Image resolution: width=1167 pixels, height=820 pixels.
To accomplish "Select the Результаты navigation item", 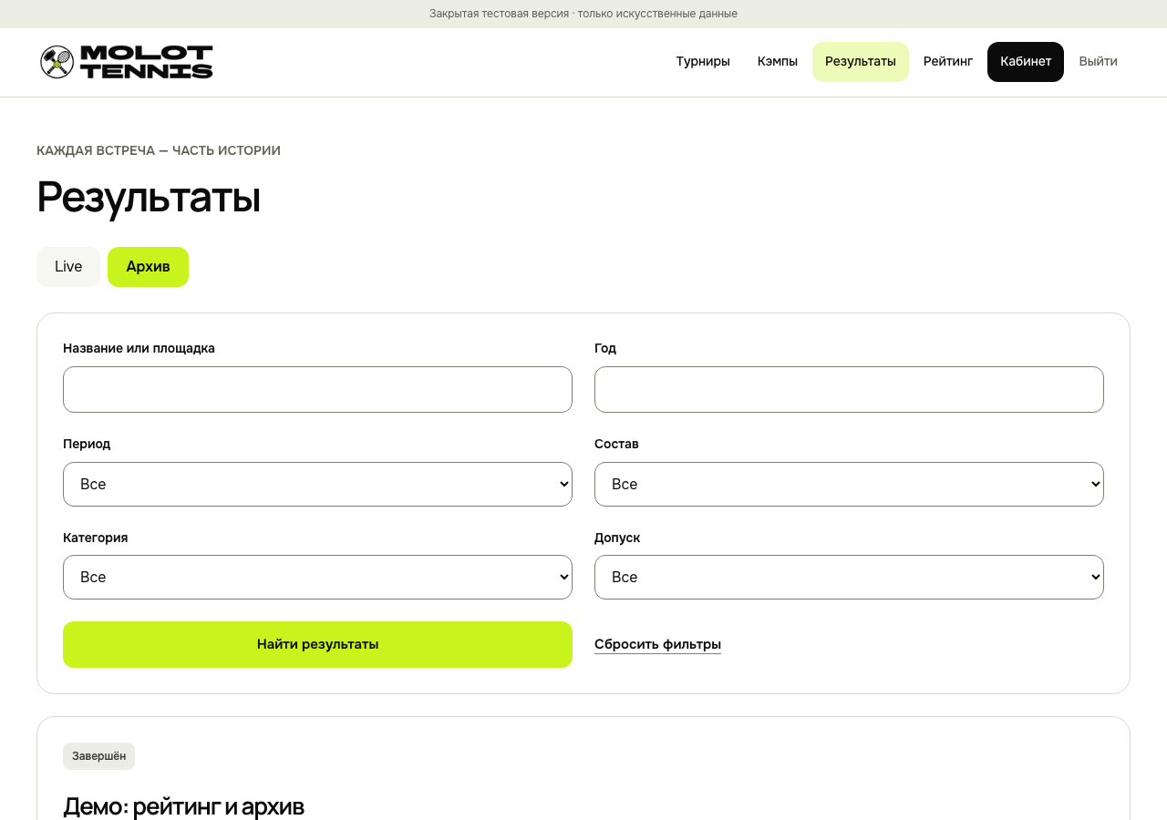I will point(861,62).
